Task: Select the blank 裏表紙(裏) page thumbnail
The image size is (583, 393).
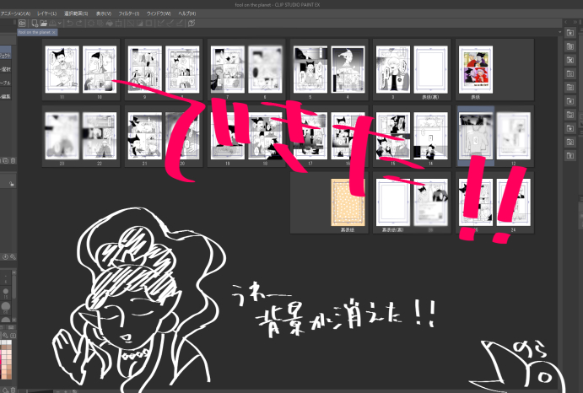Action: pos(393,202)
